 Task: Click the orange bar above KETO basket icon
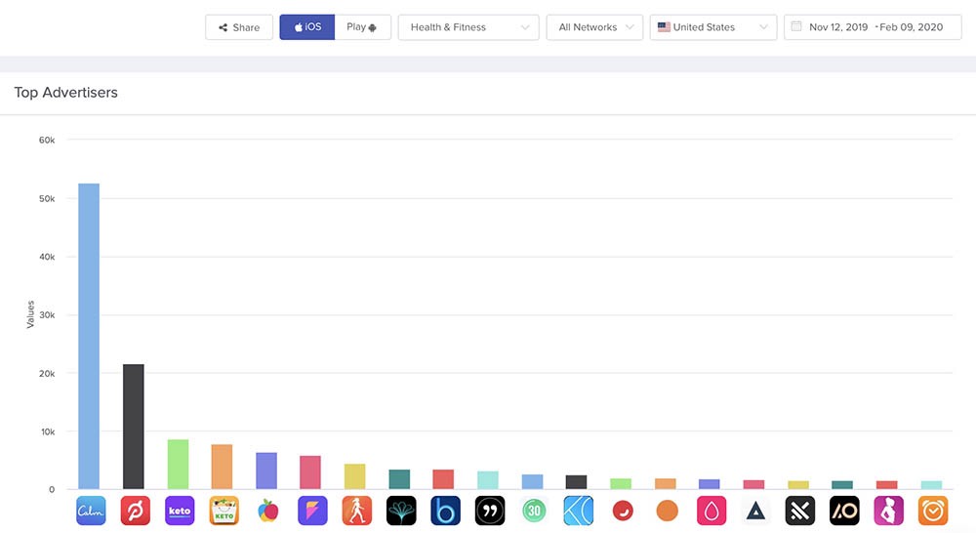(x=222, y=467)
